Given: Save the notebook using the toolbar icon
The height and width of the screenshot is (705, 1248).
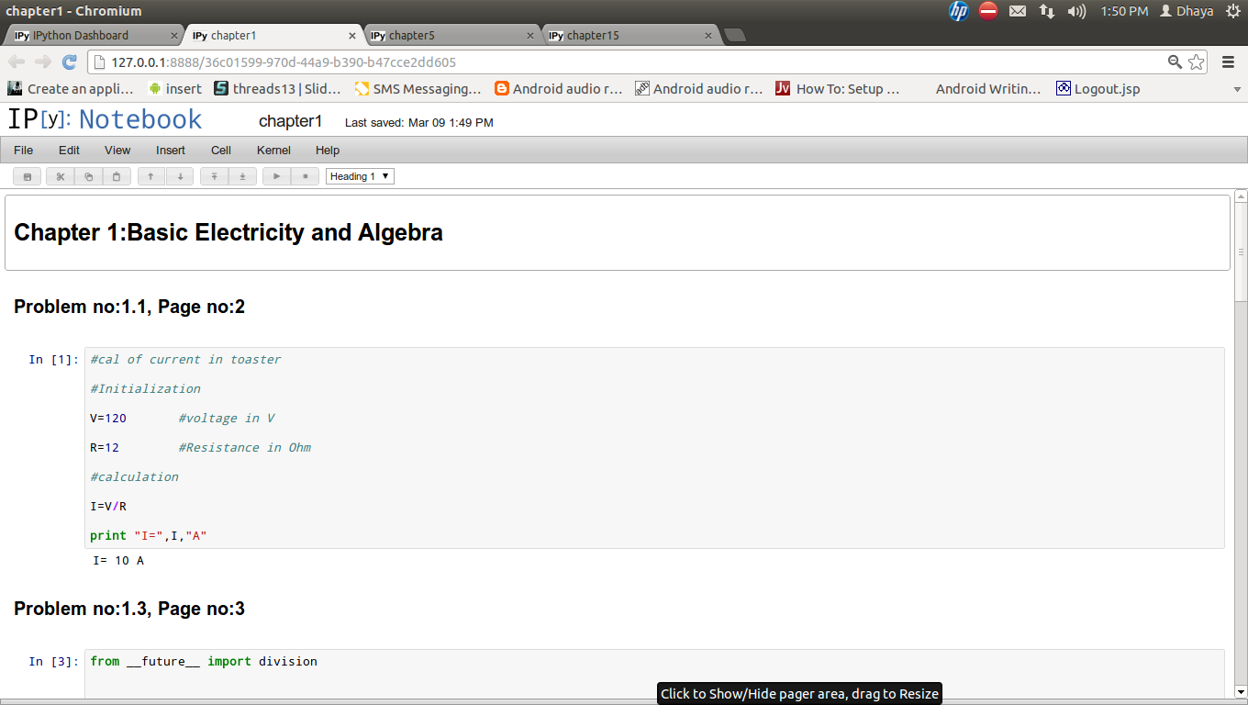Looking at the screenshot, I should 28,176.
